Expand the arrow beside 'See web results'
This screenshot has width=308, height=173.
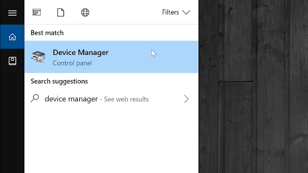pos(186,99)
